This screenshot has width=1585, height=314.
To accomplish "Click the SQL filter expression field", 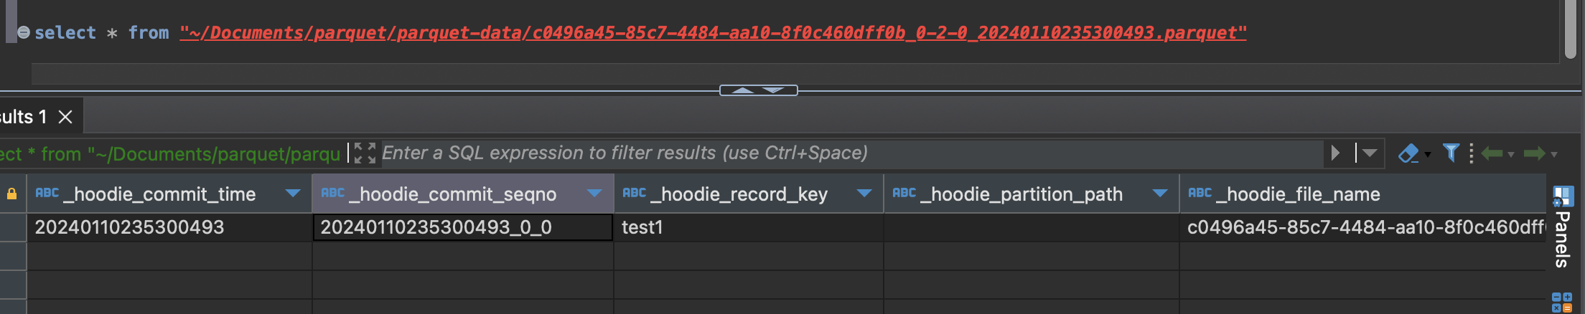I will click(x=851, y=153).
